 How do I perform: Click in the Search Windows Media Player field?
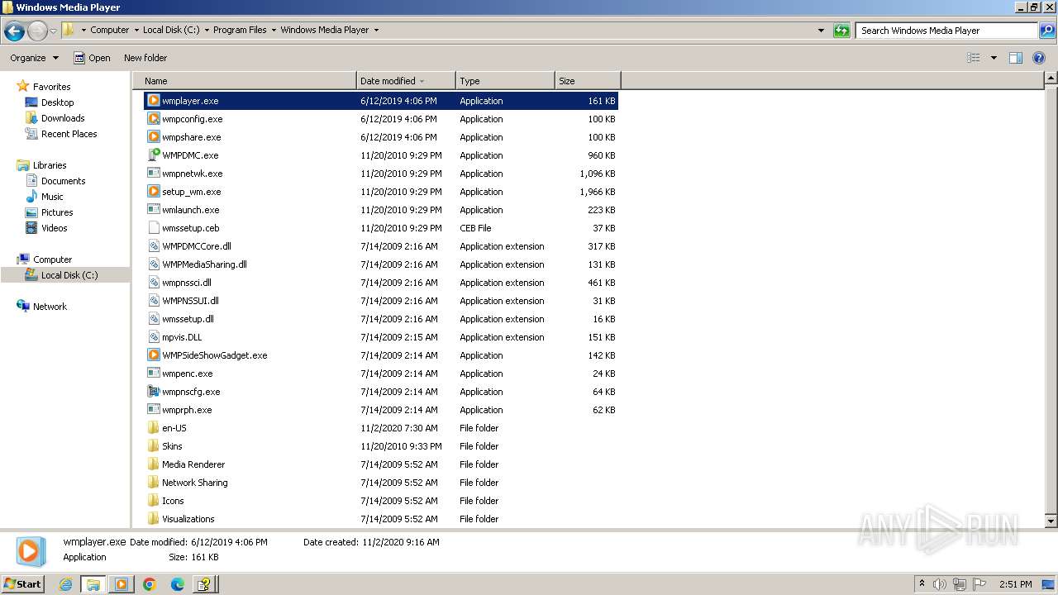point(946,31)
